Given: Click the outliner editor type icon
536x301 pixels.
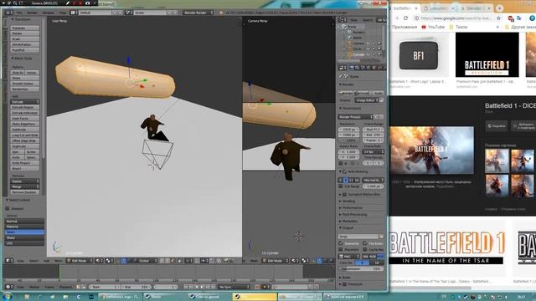Looking at the screenshot, I should point(343,20).
